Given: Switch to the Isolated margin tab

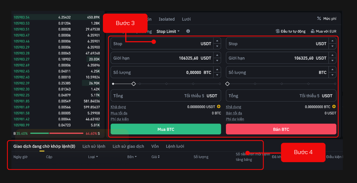Looking at the screenshot, I should tap(167, 19).
